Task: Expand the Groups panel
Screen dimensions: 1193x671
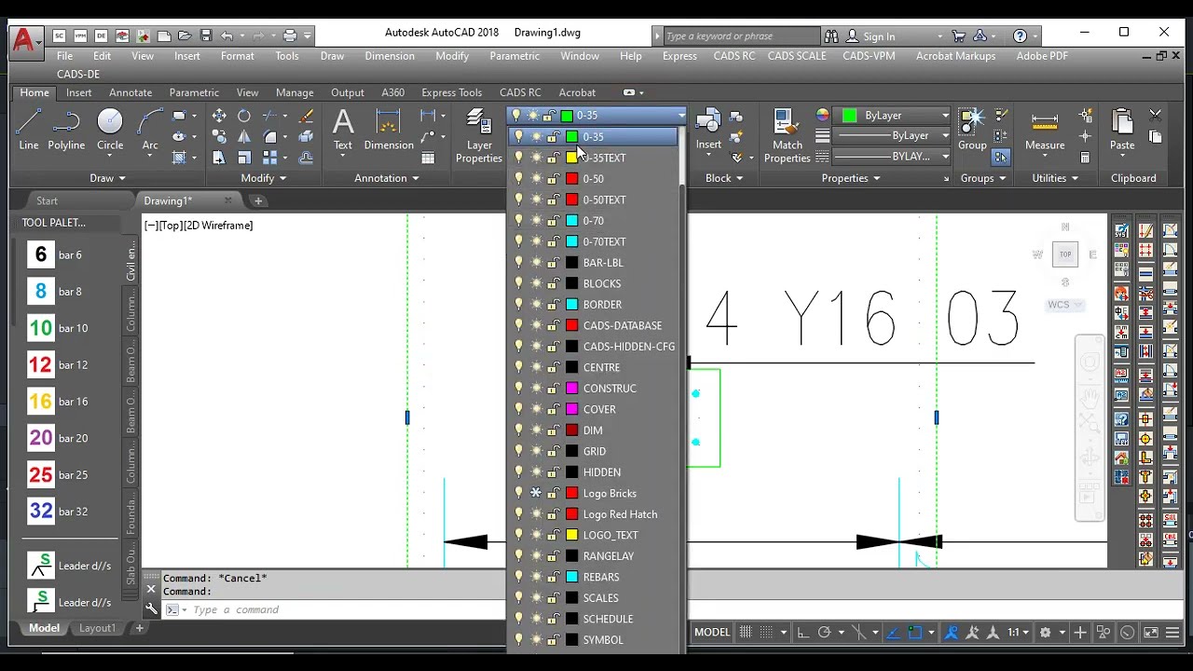Action: [x=983, y=178]
